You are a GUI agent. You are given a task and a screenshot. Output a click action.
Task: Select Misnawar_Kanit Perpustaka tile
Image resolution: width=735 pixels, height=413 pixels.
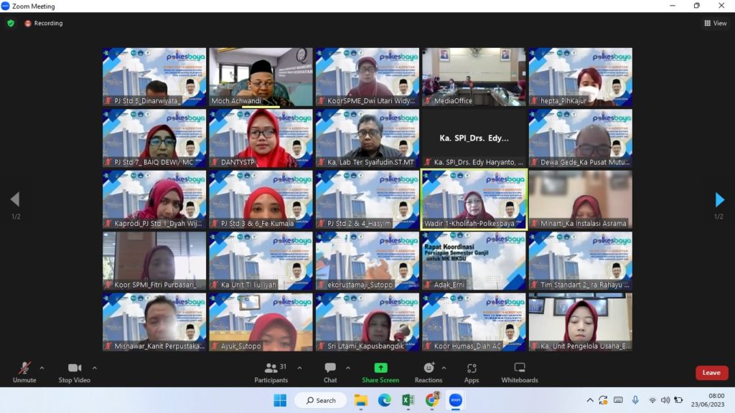coord(154,322)
